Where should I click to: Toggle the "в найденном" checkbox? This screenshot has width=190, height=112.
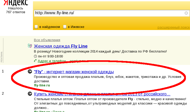(x=36, y=27)
